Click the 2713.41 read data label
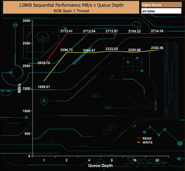 click(66, 31)
